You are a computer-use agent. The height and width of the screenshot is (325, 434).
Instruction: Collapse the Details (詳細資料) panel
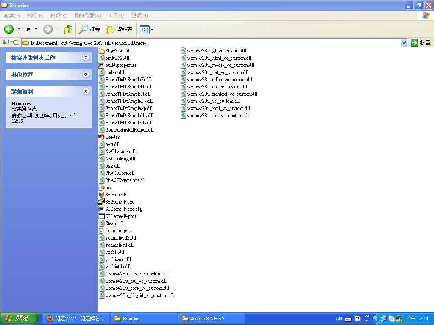click(x=86, y=91)
